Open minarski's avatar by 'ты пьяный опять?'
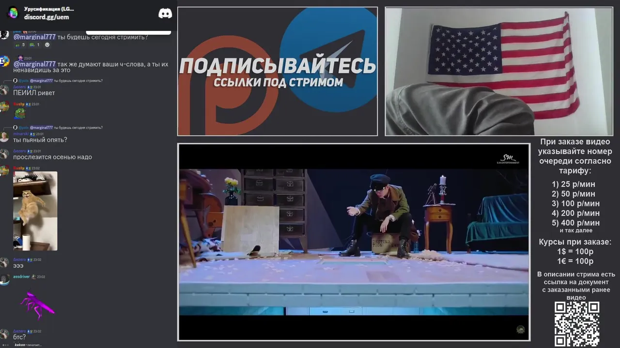The image size is (620, 348). 4,137
